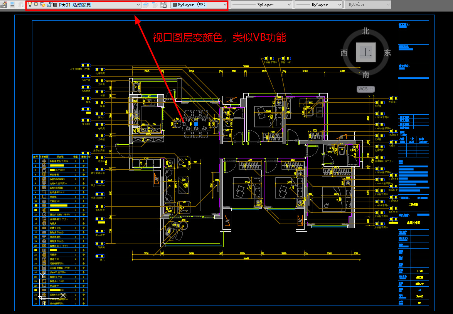This screenshot has width=453, height=314.
Task: Toggle the layer freeze sun icon
Action: [x=36, y=5]
